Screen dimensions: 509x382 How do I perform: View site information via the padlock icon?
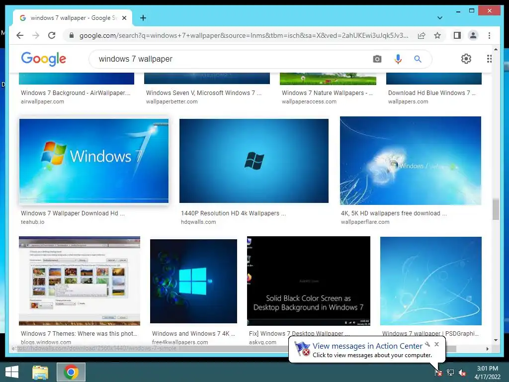pyautogui.click(x=72, y=35)
